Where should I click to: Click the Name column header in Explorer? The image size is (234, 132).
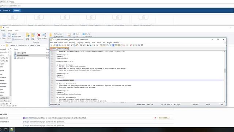[x=16, y=49]
